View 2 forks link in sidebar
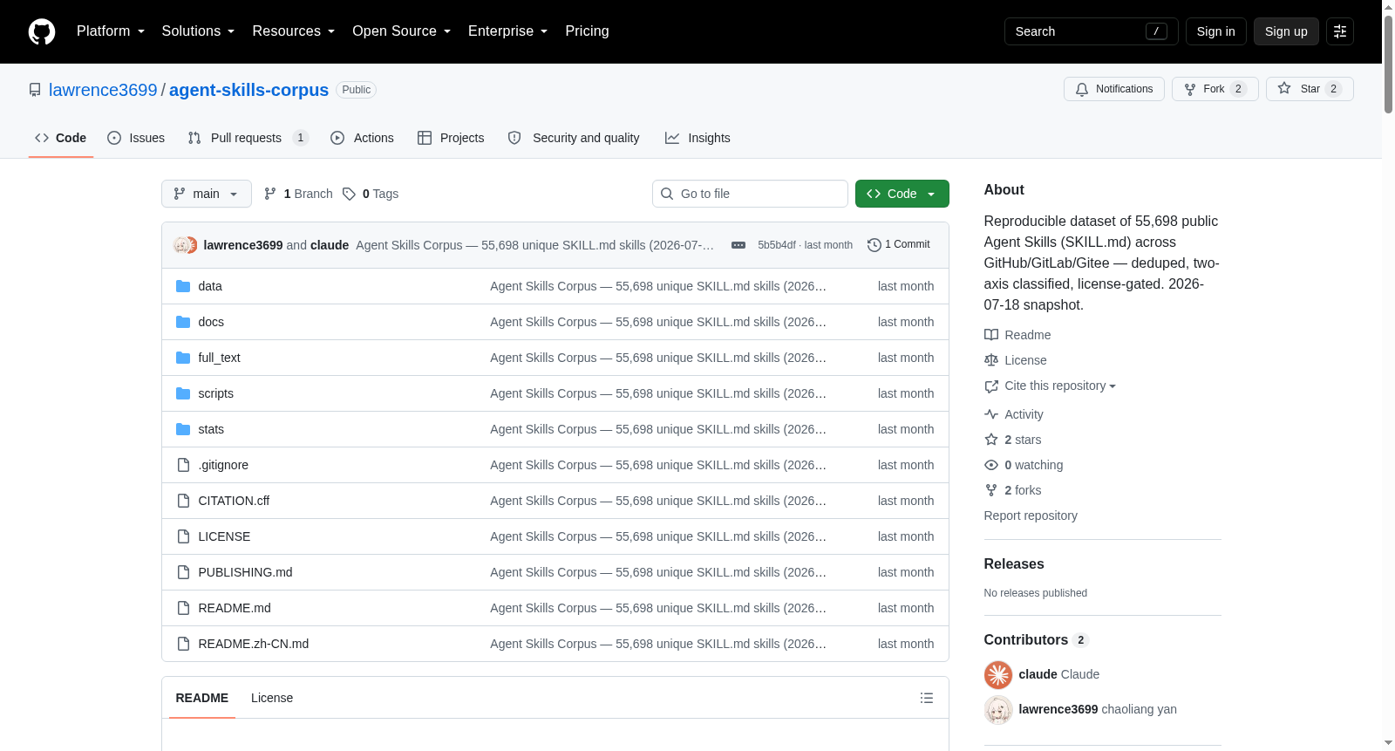This screenshot has height=751, width=1395. (x=1013, y=490)
